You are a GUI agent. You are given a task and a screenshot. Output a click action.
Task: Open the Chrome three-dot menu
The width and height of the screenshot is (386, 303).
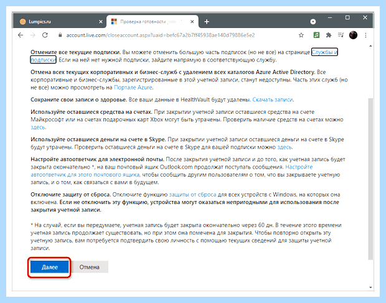click(365, 35)
